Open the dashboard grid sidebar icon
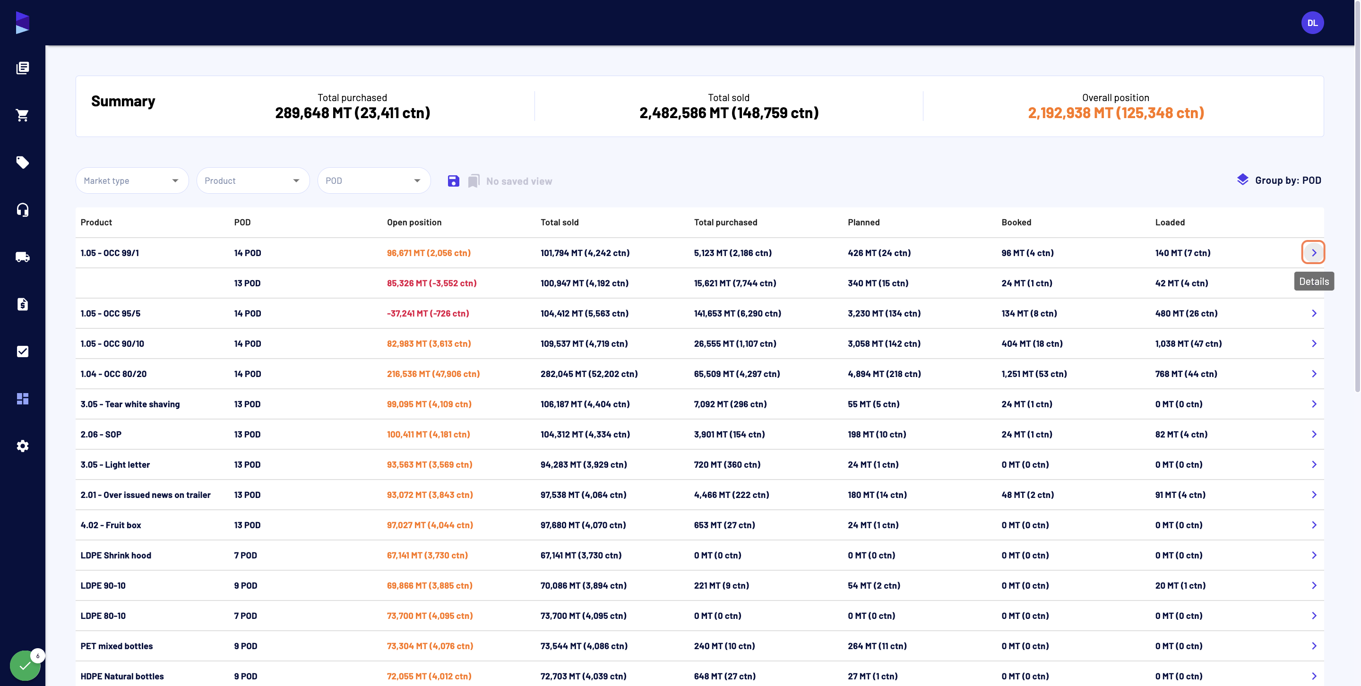This screenshot has height=686, width=1361. (x=22, y=399)
